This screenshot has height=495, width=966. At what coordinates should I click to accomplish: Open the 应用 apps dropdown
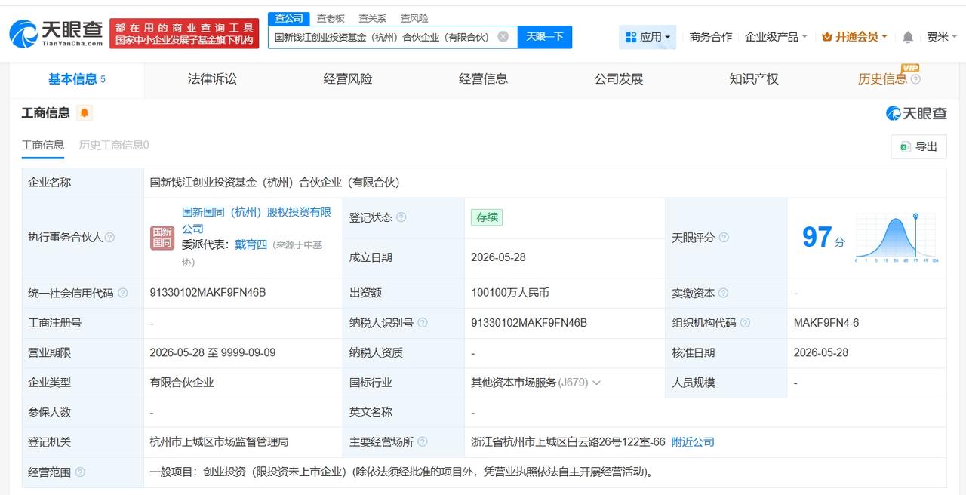pyautogui.click(x=648, y=37)
